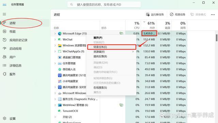This screenshot has width=218, height=123.
Task: Expand the WeChatAppEx (9) group
Action: point(55,52)
